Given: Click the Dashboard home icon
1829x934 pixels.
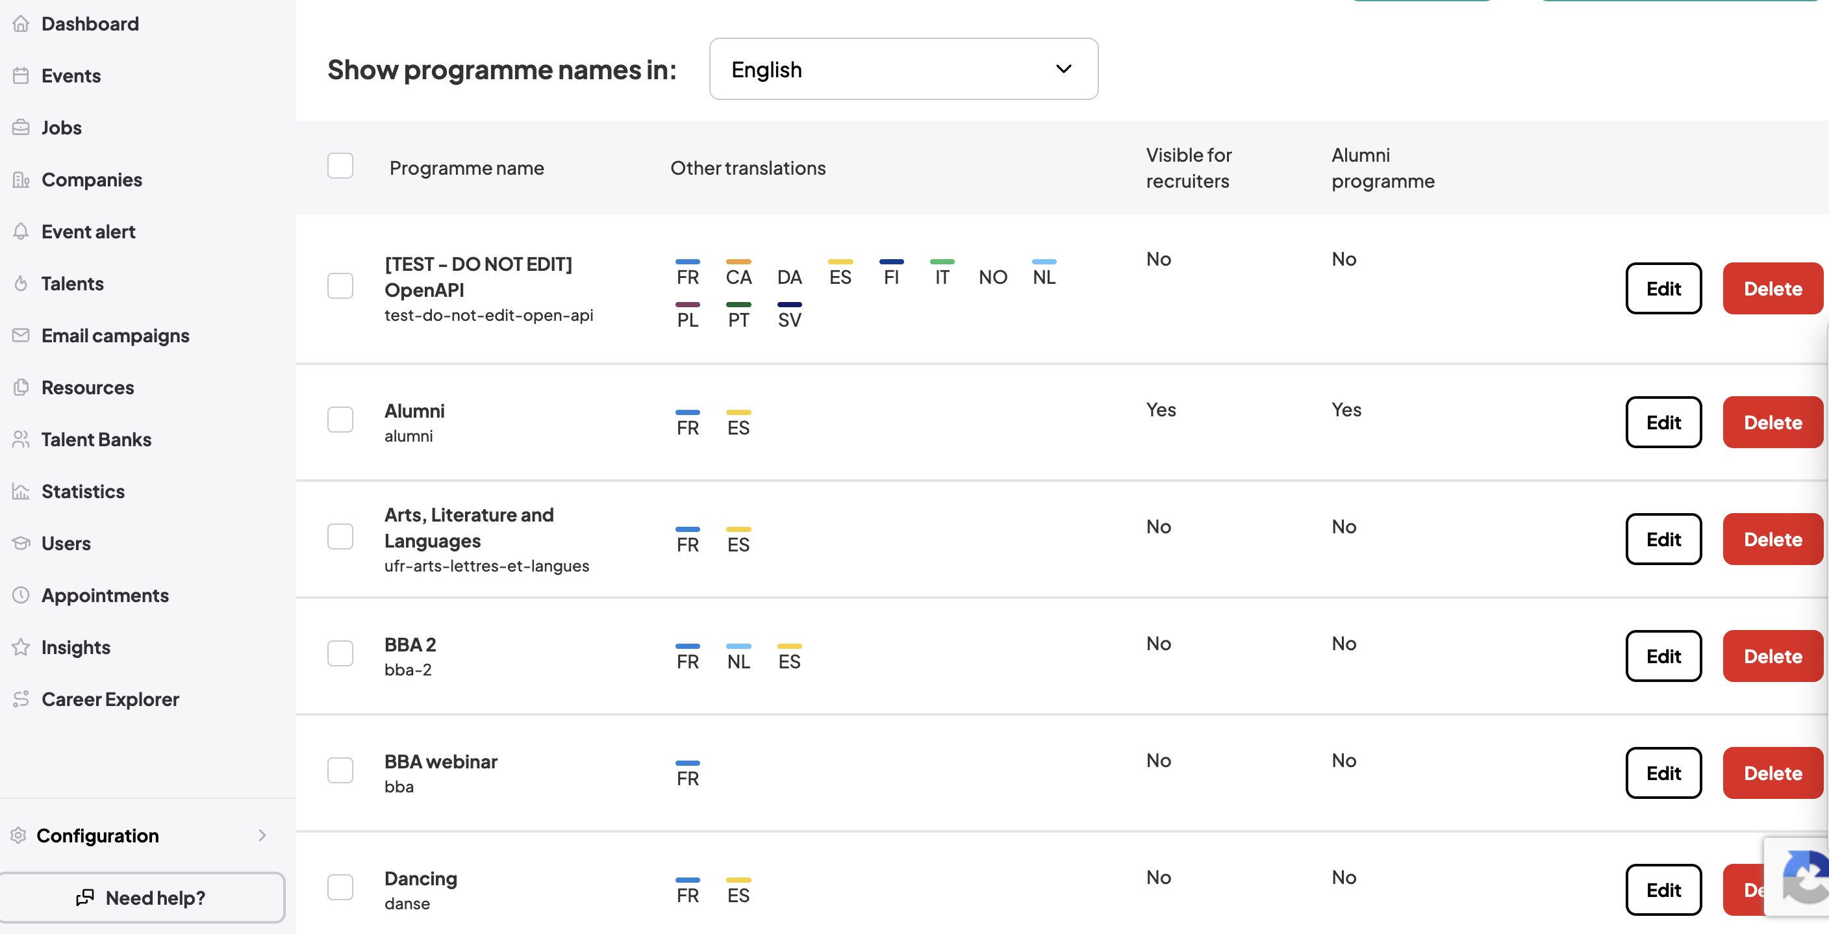Looking at the screenshot, I should pos(21,23).
